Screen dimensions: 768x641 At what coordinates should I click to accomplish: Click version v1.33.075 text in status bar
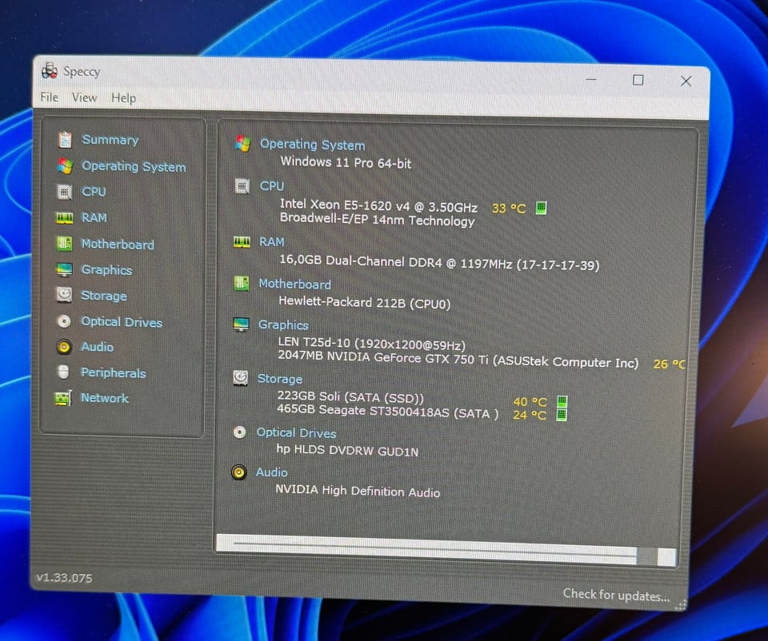click(64, 578)
